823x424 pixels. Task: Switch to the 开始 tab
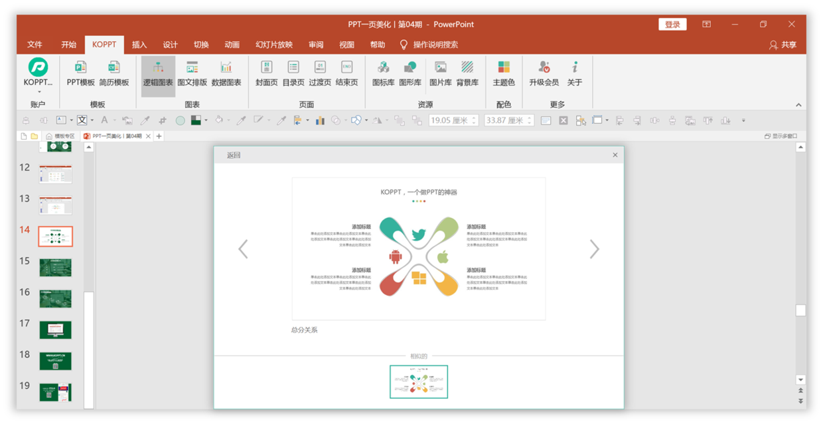point(69,44)
